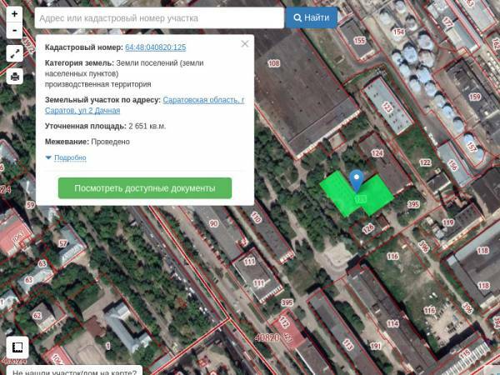Zoom in on the map
This screenshot has height=375, width=500.
click(14, 14)
